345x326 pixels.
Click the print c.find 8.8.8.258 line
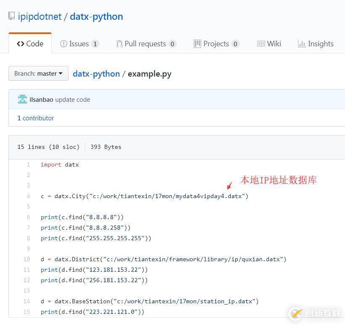pos(86,228)
